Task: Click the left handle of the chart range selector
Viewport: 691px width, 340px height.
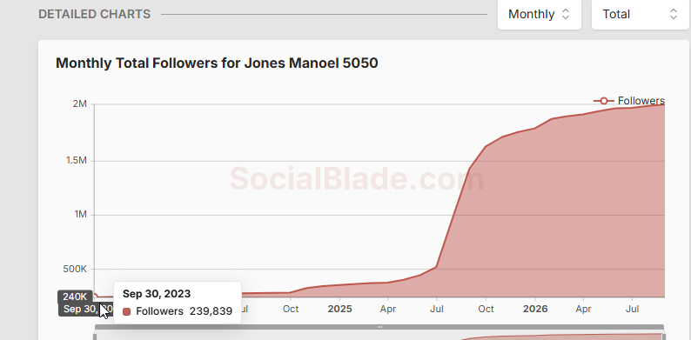Action: coord(95,337)
